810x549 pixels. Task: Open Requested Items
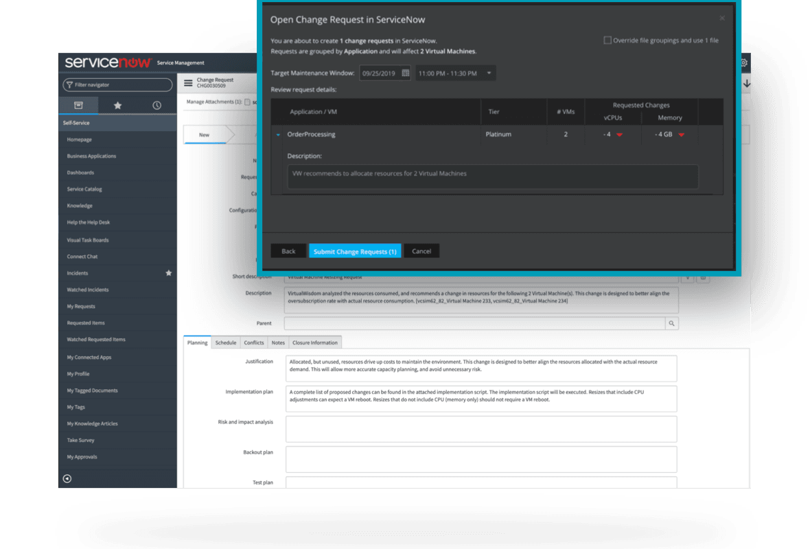86,323
